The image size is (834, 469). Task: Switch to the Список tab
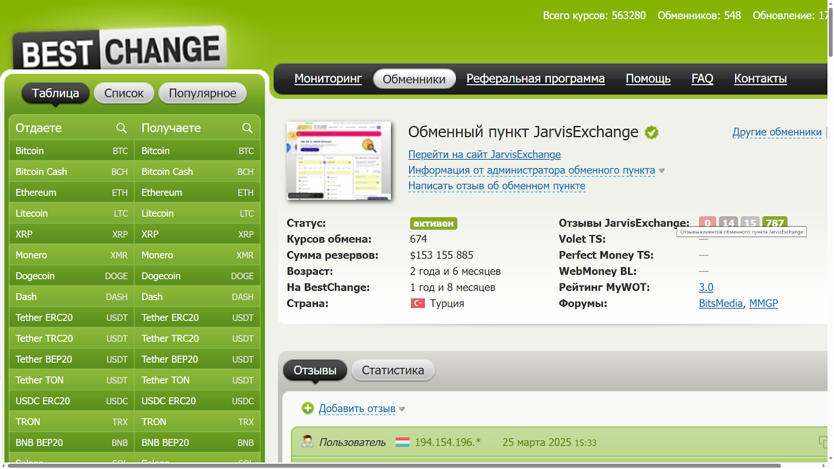tap(124, 93)
